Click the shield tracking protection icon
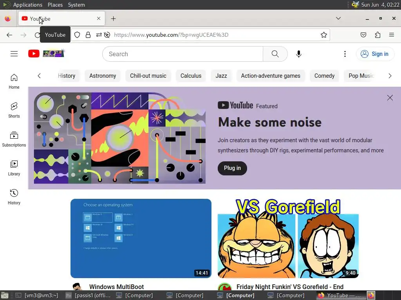 77,35
